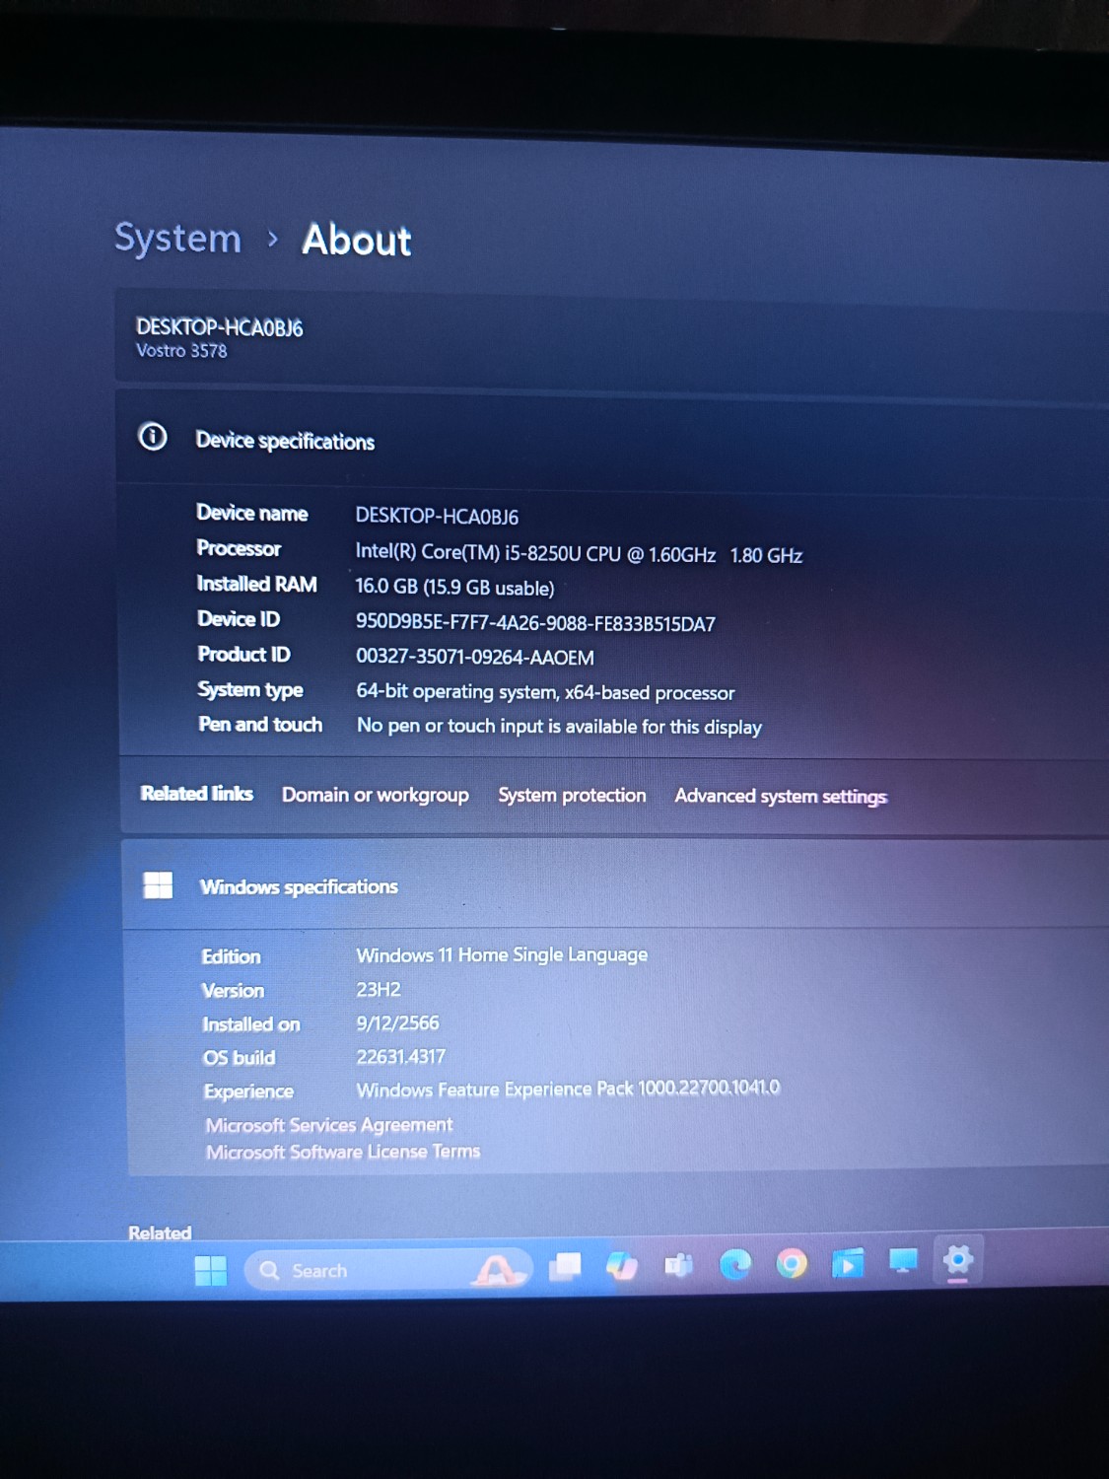Click the Windows Feature Experience Pack value
The height and width of the screenshot is (1479, 1109).
coord(568,1089)
